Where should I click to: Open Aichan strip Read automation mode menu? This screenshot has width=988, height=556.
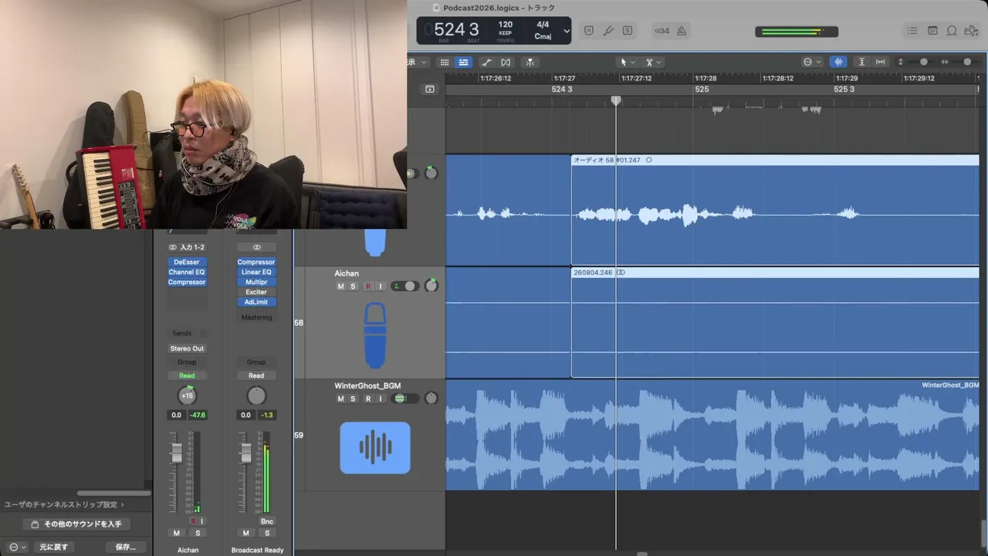[x=187, y=375]
